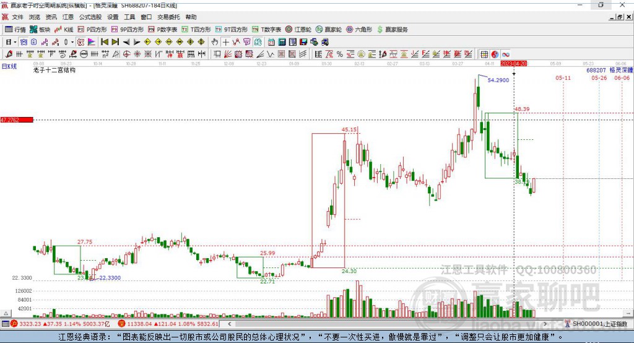Click the 54.2900 peak price label
634x343 pixels.
click(498, 80)
